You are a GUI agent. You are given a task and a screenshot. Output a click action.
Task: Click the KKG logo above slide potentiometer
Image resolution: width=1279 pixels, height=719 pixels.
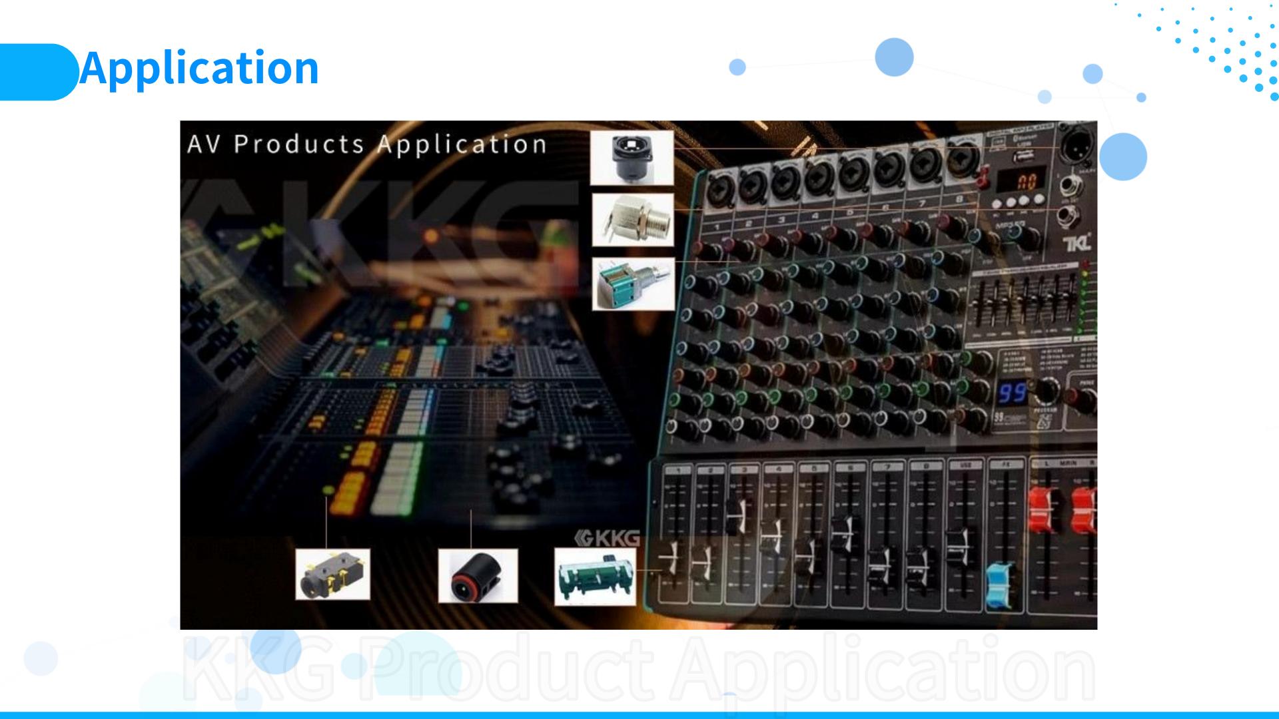(x=608, y=538)
